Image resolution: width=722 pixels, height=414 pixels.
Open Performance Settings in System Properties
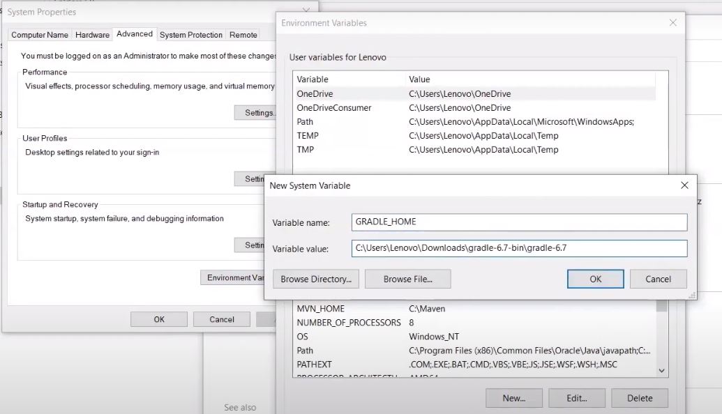[257, 112]
